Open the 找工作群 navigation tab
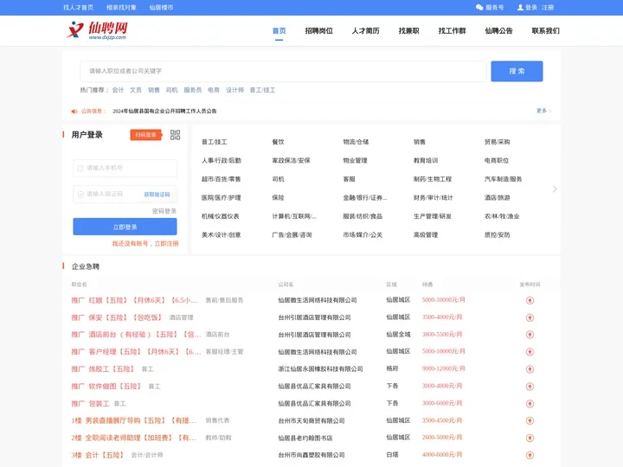The image size is (623, 467). pos(453,31)
